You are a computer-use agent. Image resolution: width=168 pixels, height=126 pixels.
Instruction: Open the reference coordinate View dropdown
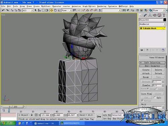(x=67, y=10)
